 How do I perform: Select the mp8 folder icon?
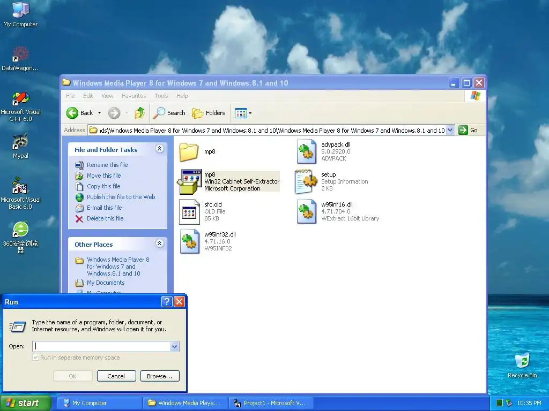point(189,151)
